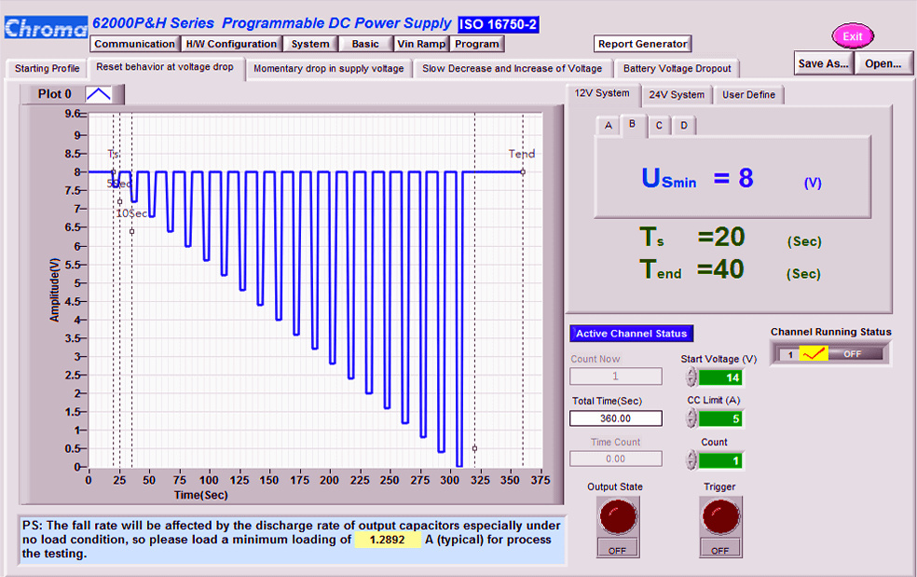Click the Tend cursor marker on plot

[523, 172]
